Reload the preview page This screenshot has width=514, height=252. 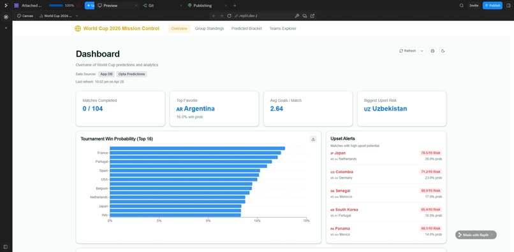(x=230, y=16)
